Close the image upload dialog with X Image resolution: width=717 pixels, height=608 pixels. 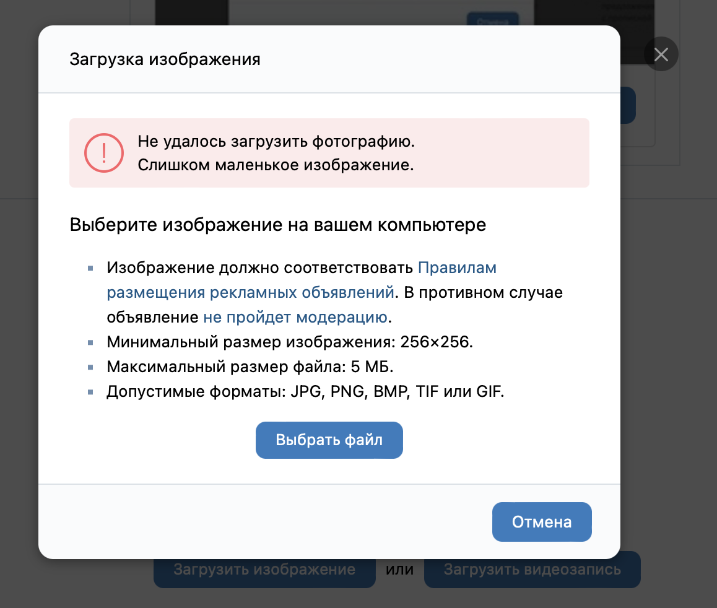661,54
